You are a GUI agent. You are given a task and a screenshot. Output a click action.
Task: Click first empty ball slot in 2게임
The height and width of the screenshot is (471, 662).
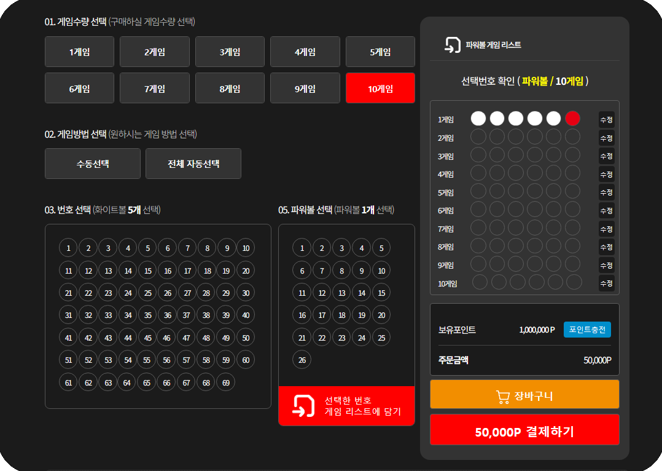478,137
